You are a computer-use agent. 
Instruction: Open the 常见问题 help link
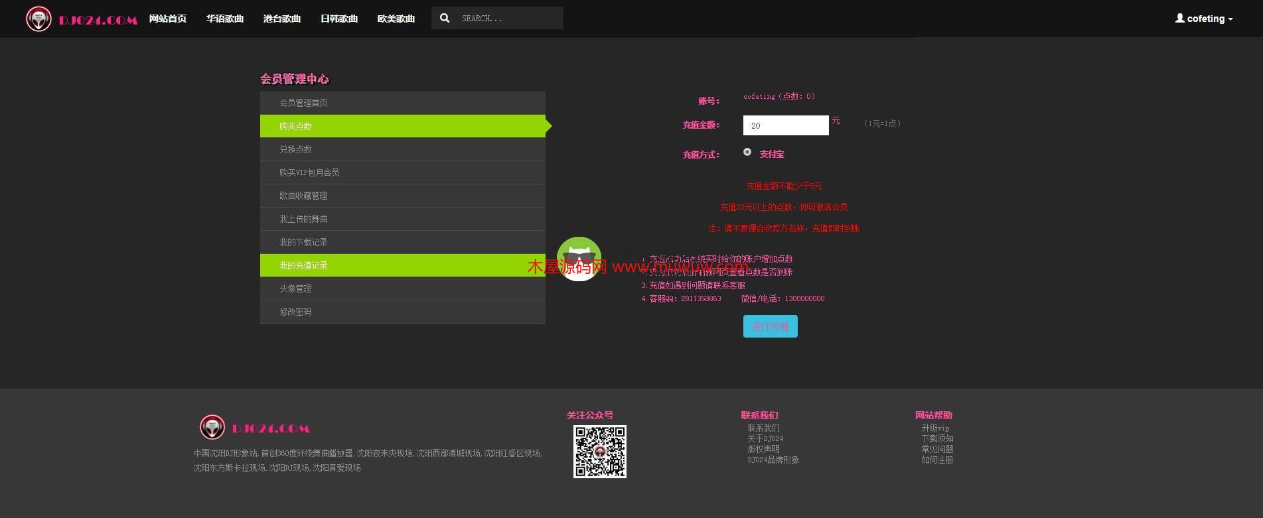click(936, 449)
